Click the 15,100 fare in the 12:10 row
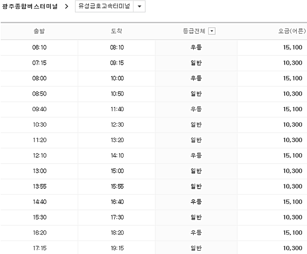 292,155
